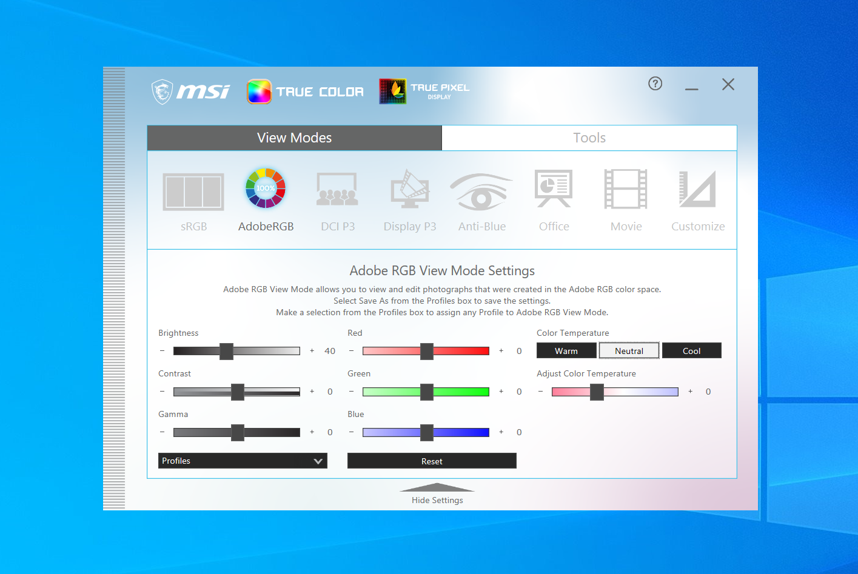
Task: Select the AdobeRGB color wheel icon
Action: [x=266, y=188]
